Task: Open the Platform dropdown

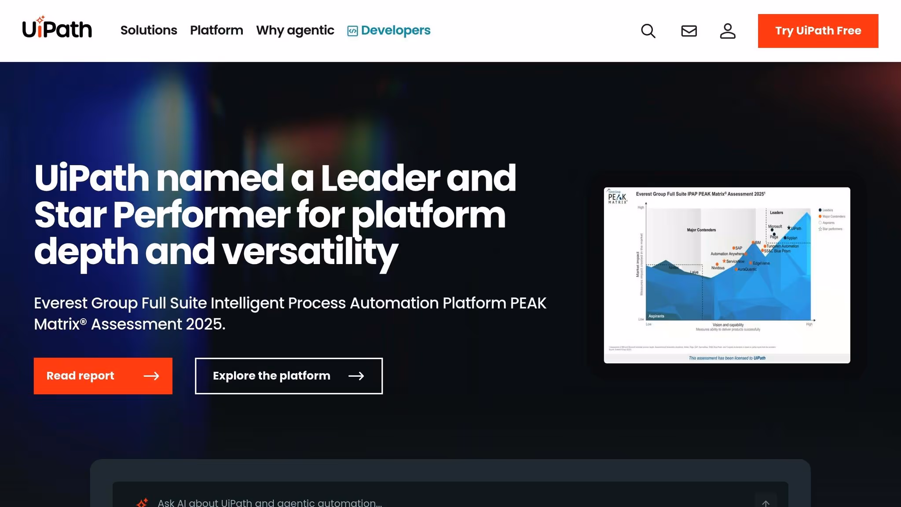Action: pyautogui.click(x=216, y=30)
